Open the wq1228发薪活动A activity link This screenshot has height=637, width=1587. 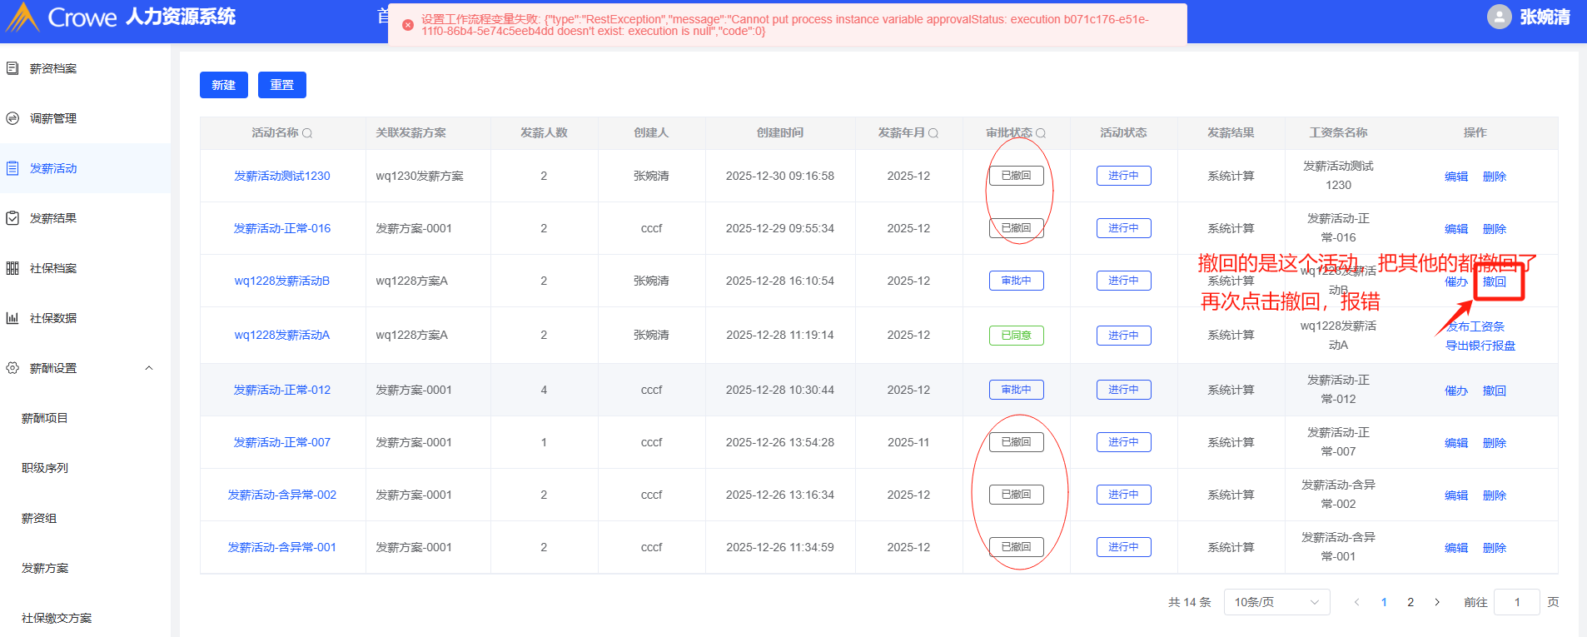tap(282, 335)
